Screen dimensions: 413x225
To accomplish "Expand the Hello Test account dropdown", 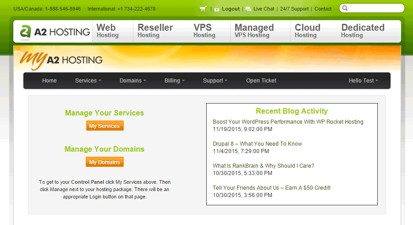I will click(x=363, y=81).
